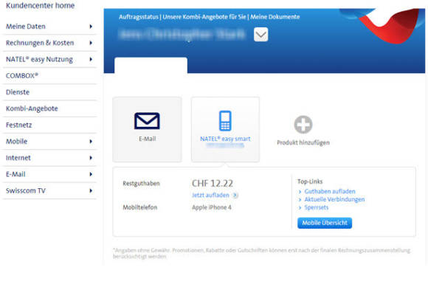The image size is (428, 290).
Task: Expand NATEL easy Nutzung arrow
Action: tap(91, 59)
